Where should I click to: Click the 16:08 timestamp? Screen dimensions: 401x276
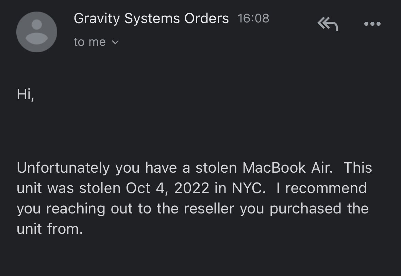253,18
